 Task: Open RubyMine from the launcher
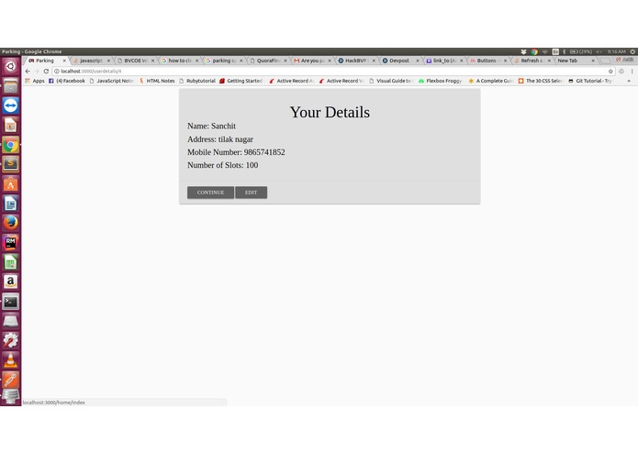(11, 243)
